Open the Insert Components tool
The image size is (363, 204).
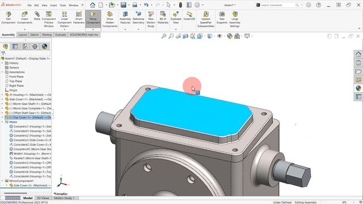(x=24, y=18)
